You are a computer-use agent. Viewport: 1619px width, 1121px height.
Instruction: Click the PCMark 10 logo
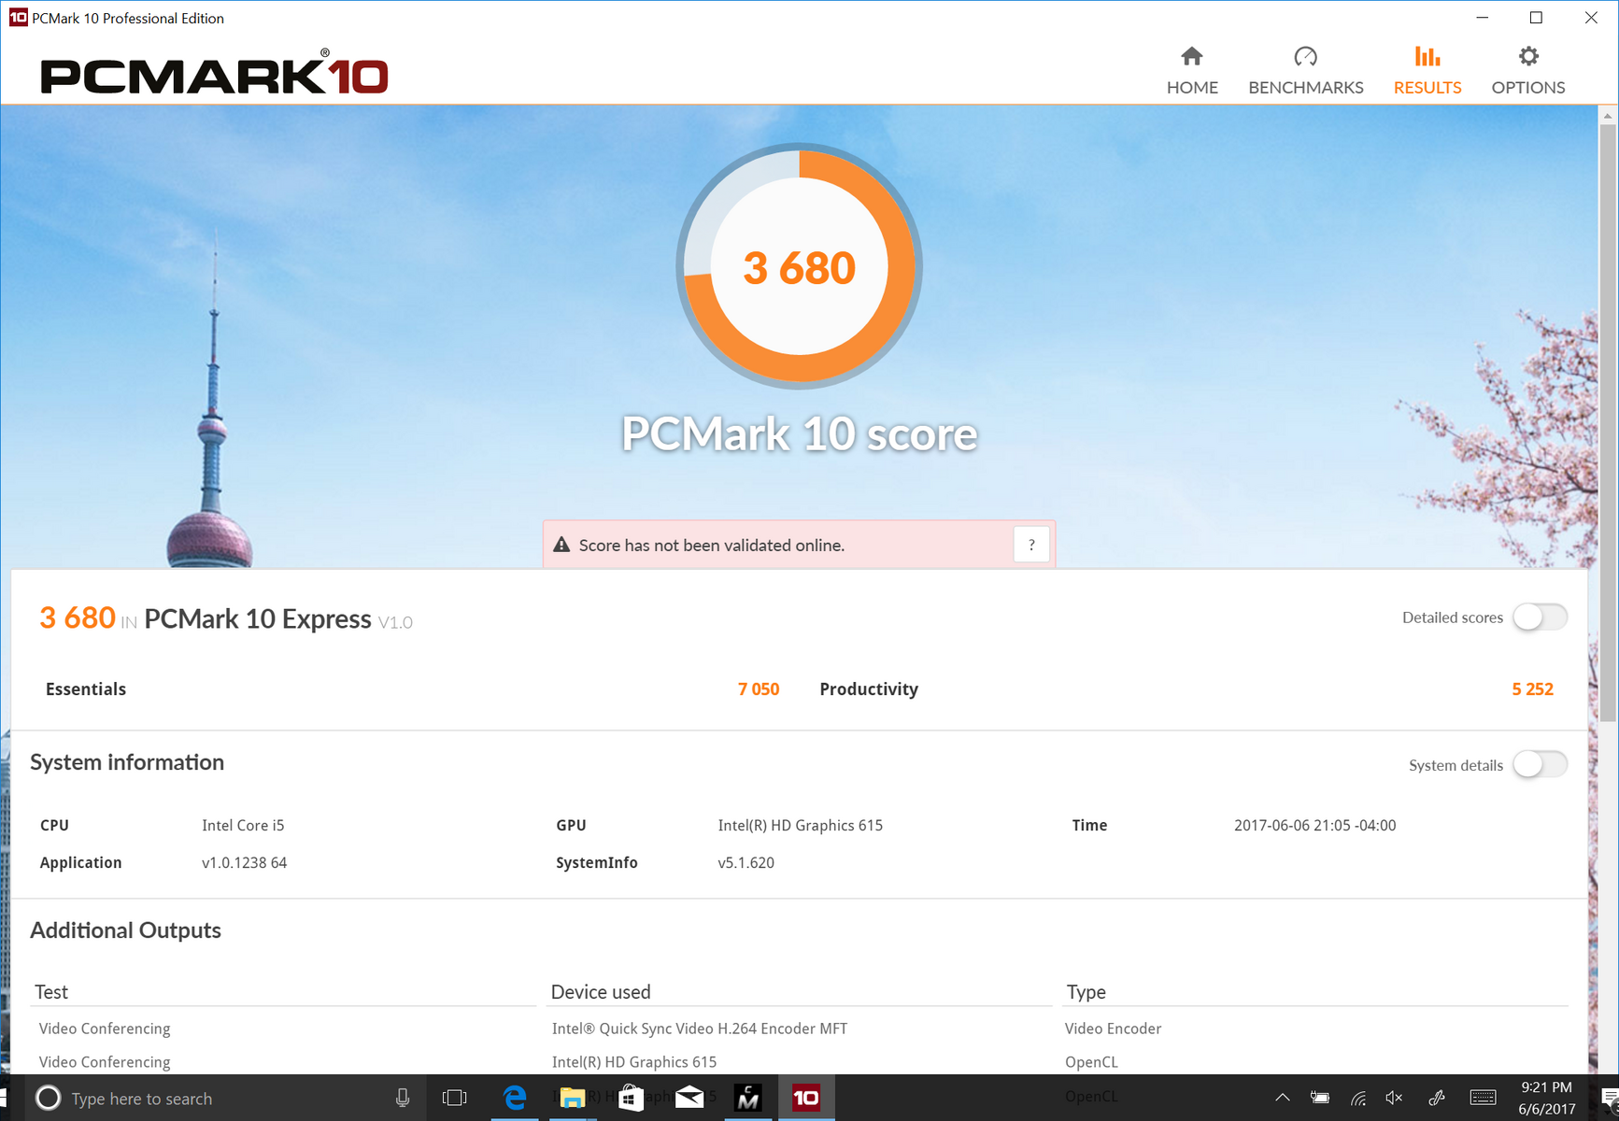pos(214,73)
